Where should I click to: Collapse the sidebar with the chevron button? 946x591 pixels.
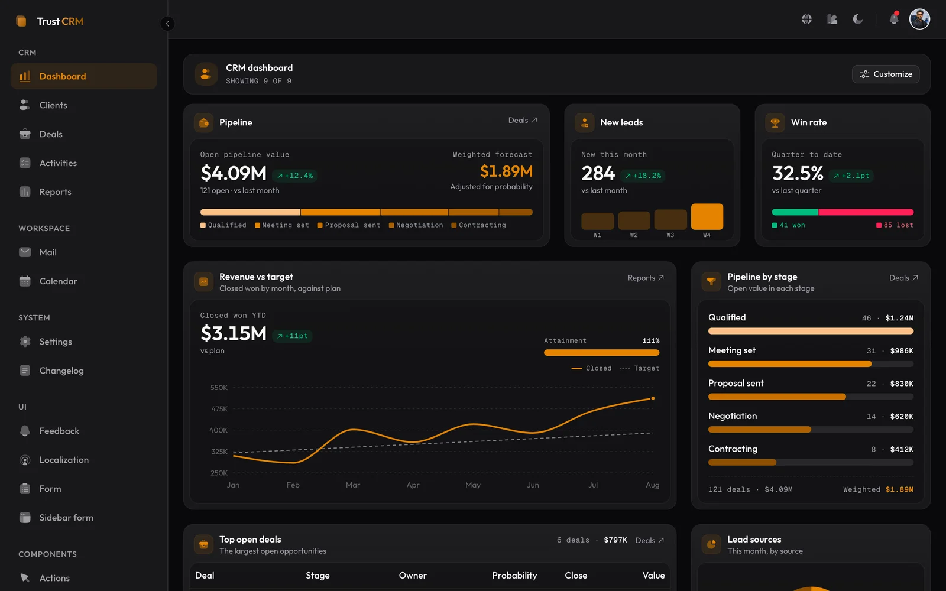[x=167, y=24]
